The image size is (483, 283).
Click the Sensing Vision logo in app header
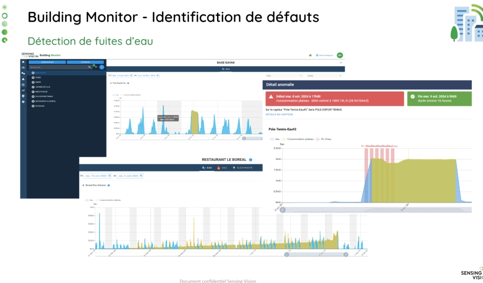coord(29,55)
